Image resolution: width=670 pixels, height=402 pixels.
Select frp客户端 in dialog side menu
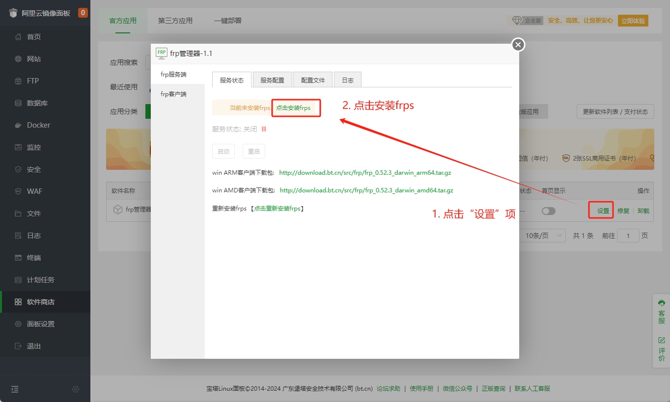[x=173, y=94]
